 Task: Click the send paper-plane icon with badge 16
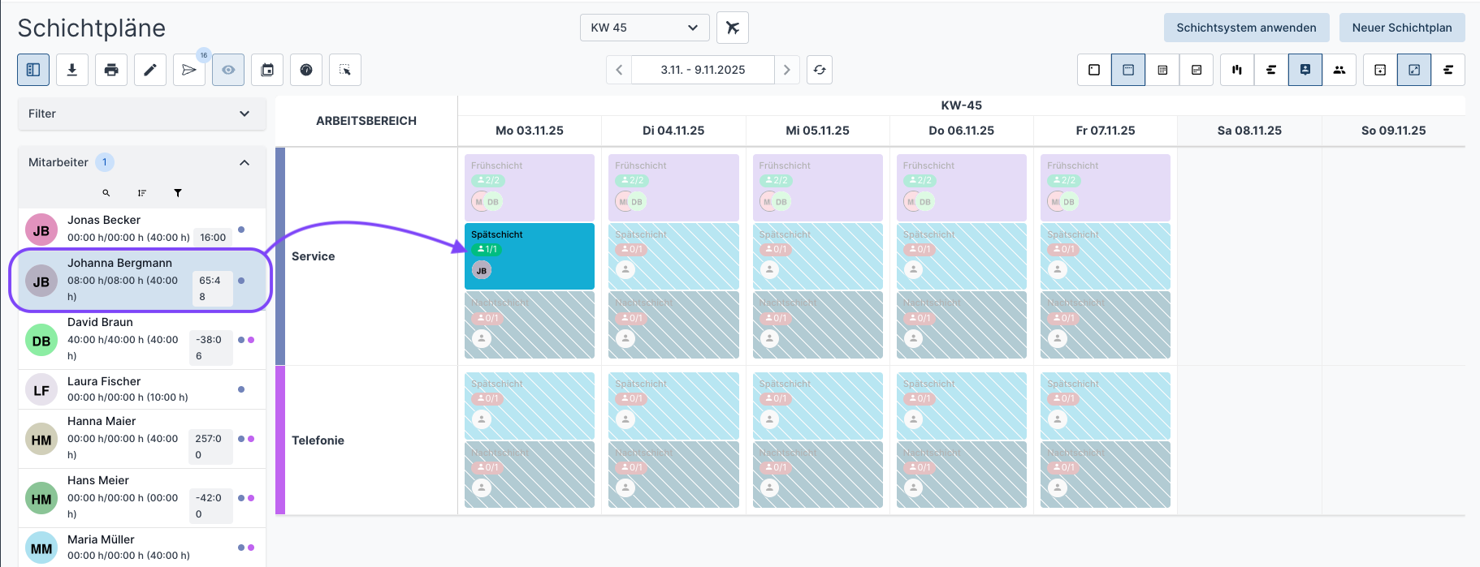[189, 70]
